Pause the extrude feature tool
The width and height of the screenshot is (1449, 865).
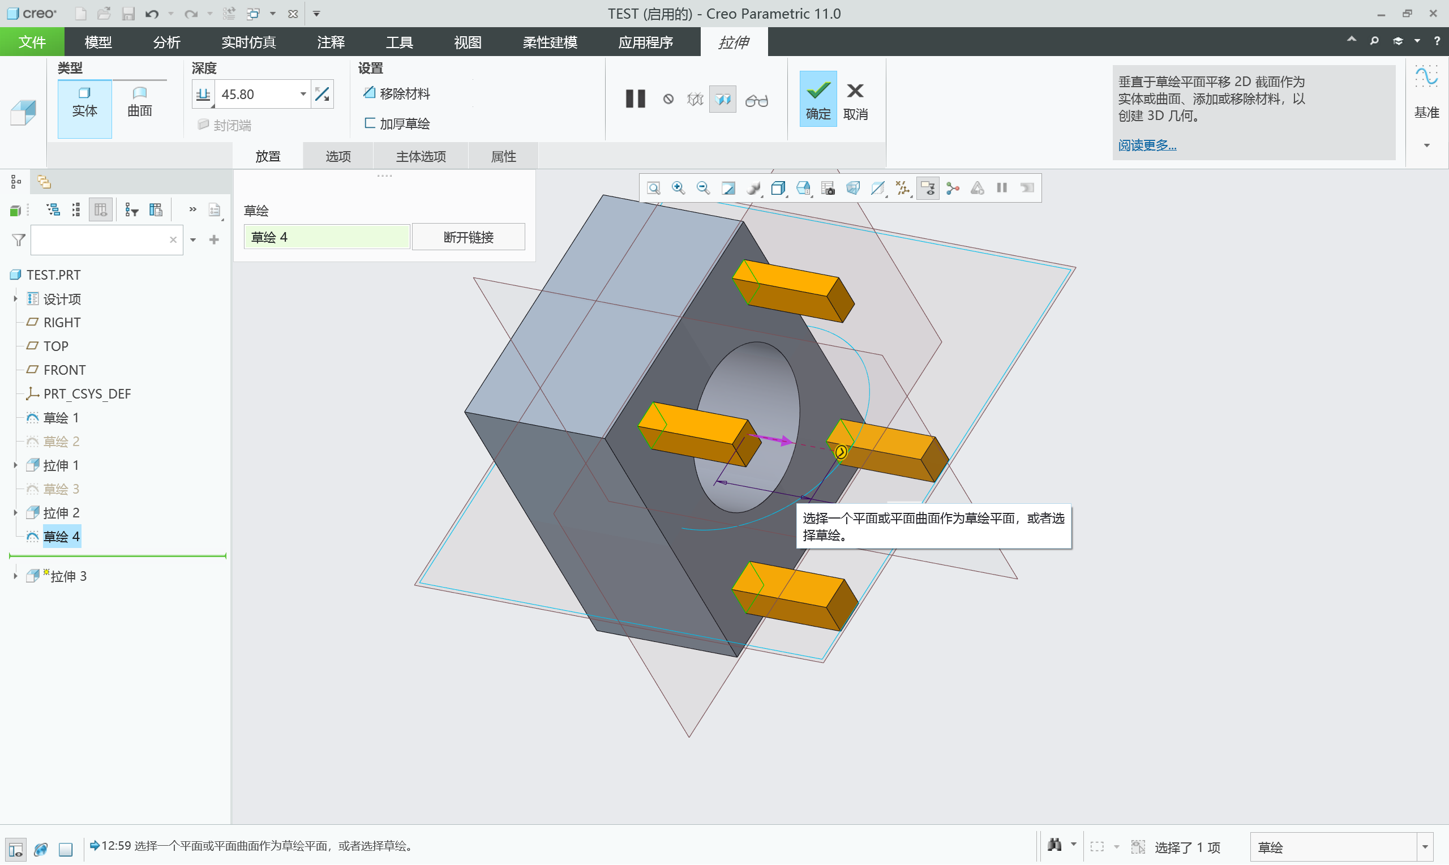point(635,99)
